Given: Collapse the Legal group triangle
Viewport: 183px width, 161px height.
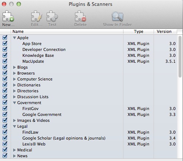Looking at the screenshot, I should pyautogui.click(x=14, y=126).
